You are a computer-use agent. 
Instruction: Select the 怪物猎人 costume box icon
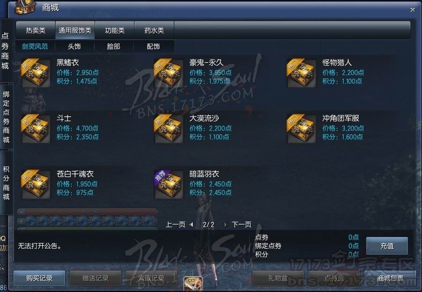click(x=301, y=73)
